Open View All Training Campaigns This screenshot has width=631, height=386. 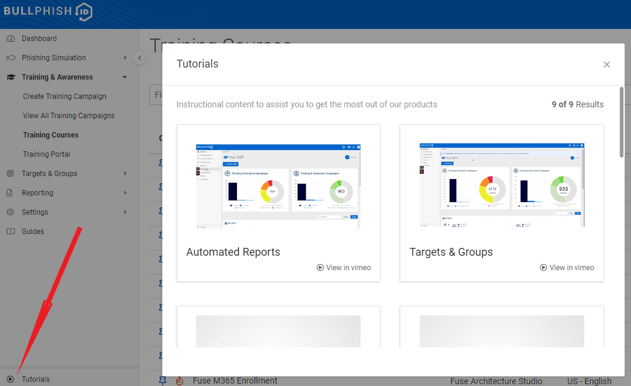pos(69,116)
